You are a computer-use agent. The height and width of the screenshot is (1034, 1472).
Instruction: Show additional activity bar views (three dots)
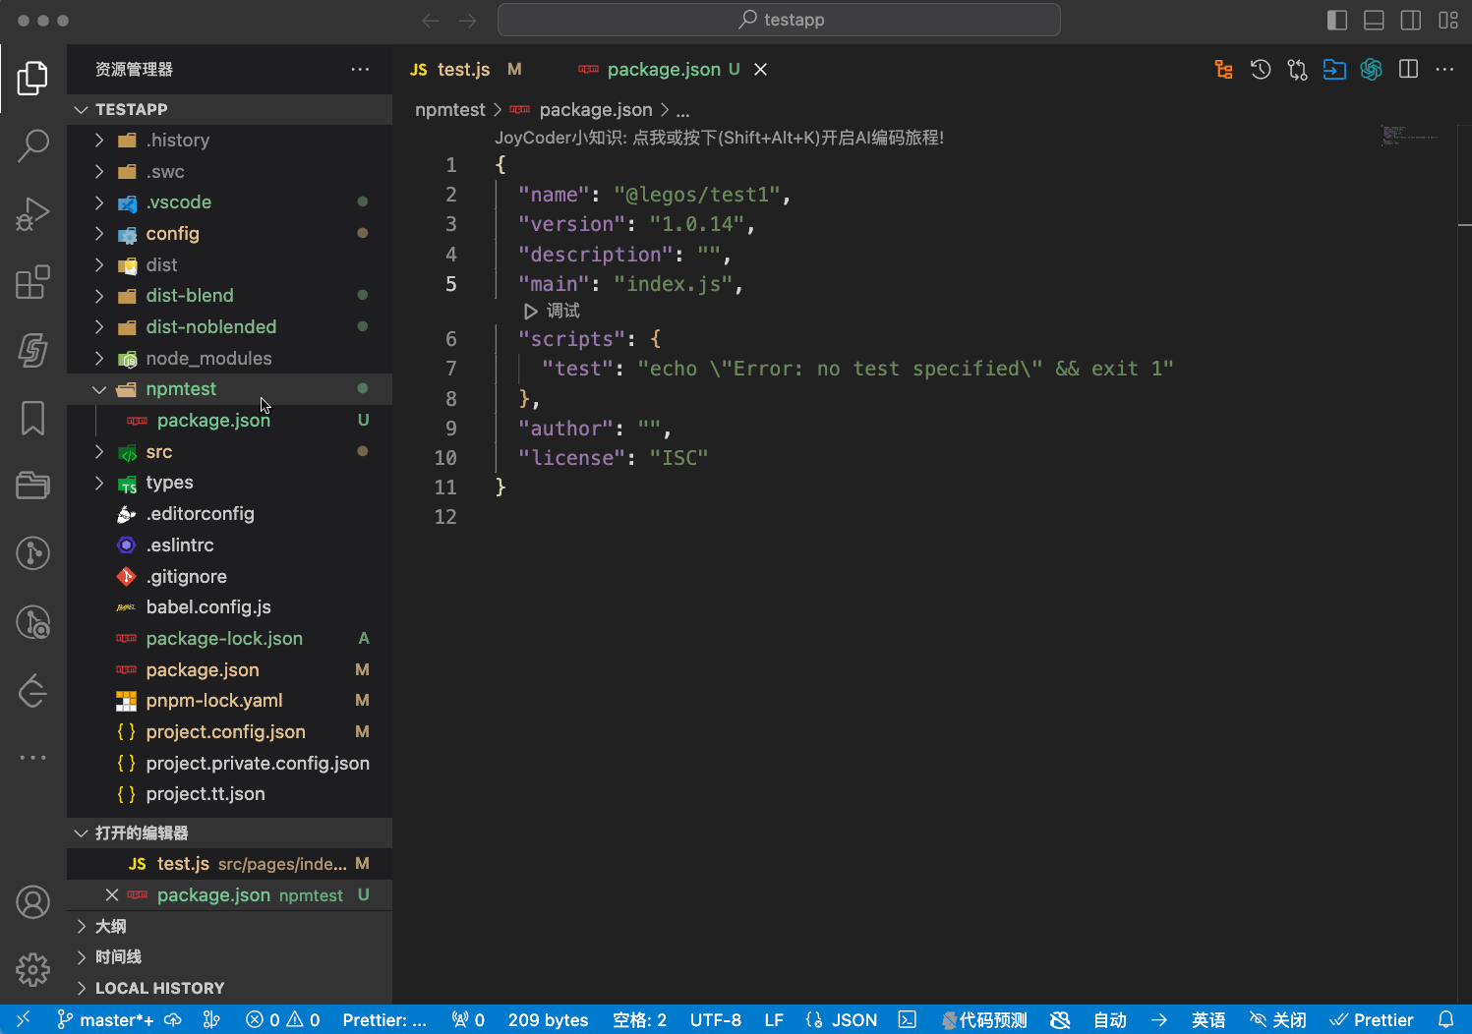point(32,758)
